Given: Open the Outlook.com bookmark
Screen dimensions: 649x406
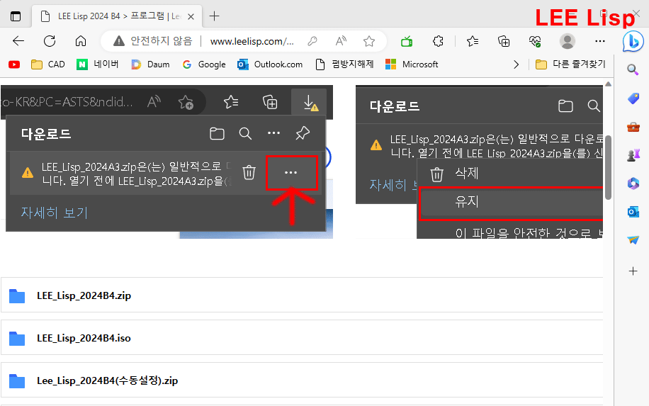Looking at the screenshot, I should point(270,64).
